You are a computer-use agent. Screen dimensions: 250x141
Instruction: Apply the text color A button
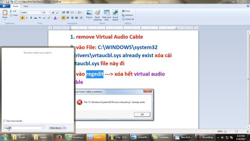click(x=55, y=18)
